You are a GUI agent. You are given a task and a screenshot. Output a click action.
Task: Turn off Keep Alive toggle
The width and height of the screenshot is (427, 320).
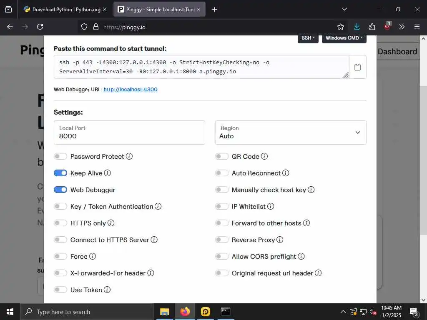[60, 173]
